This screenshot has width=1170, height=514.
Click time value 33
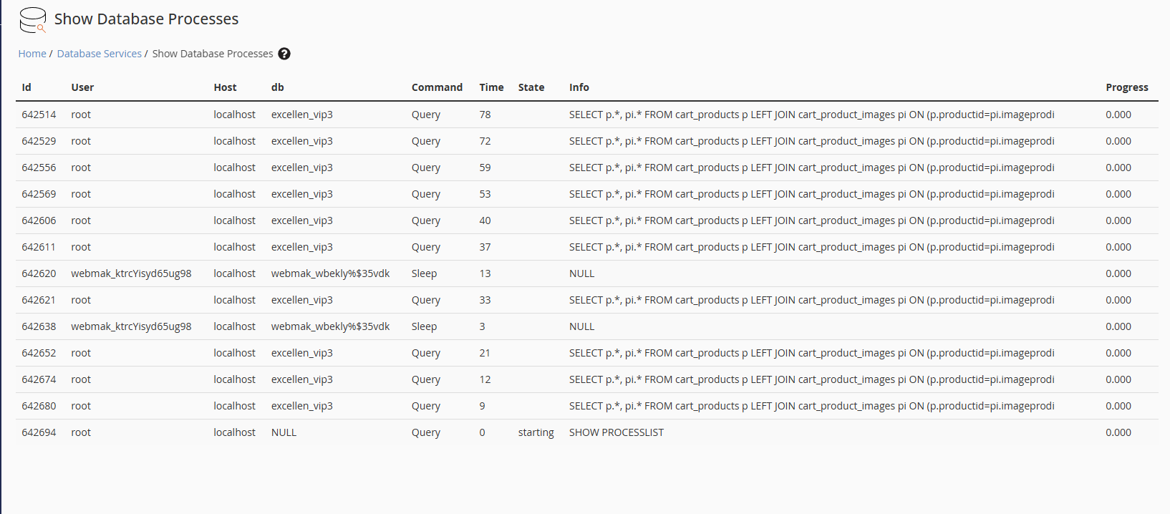pyautogui.click(x=485, y=300)
